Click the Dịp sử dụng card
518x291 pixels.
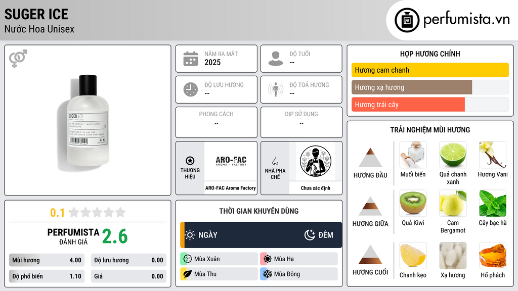[x=301, y=122]
